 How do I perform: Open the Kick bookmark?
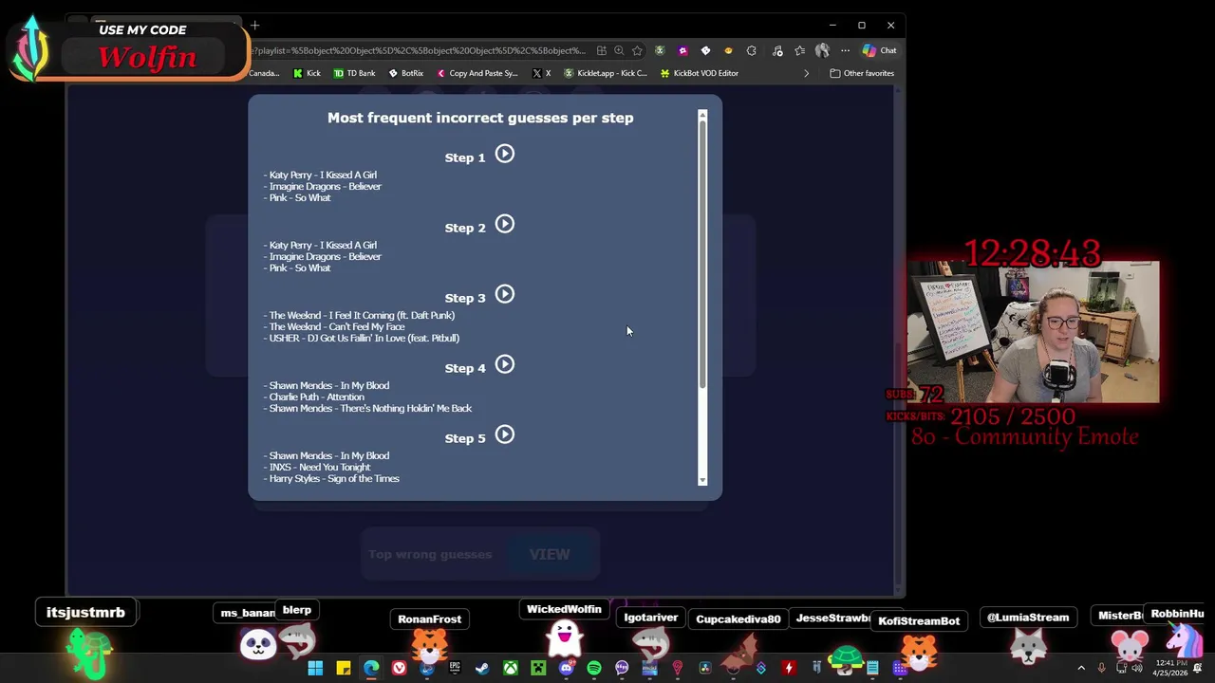307,73
